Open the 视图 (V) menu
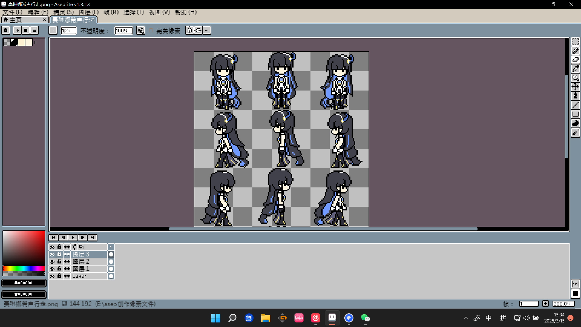 coord(159,12)
